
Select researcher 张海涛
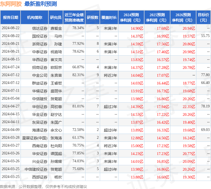(56, 138)
